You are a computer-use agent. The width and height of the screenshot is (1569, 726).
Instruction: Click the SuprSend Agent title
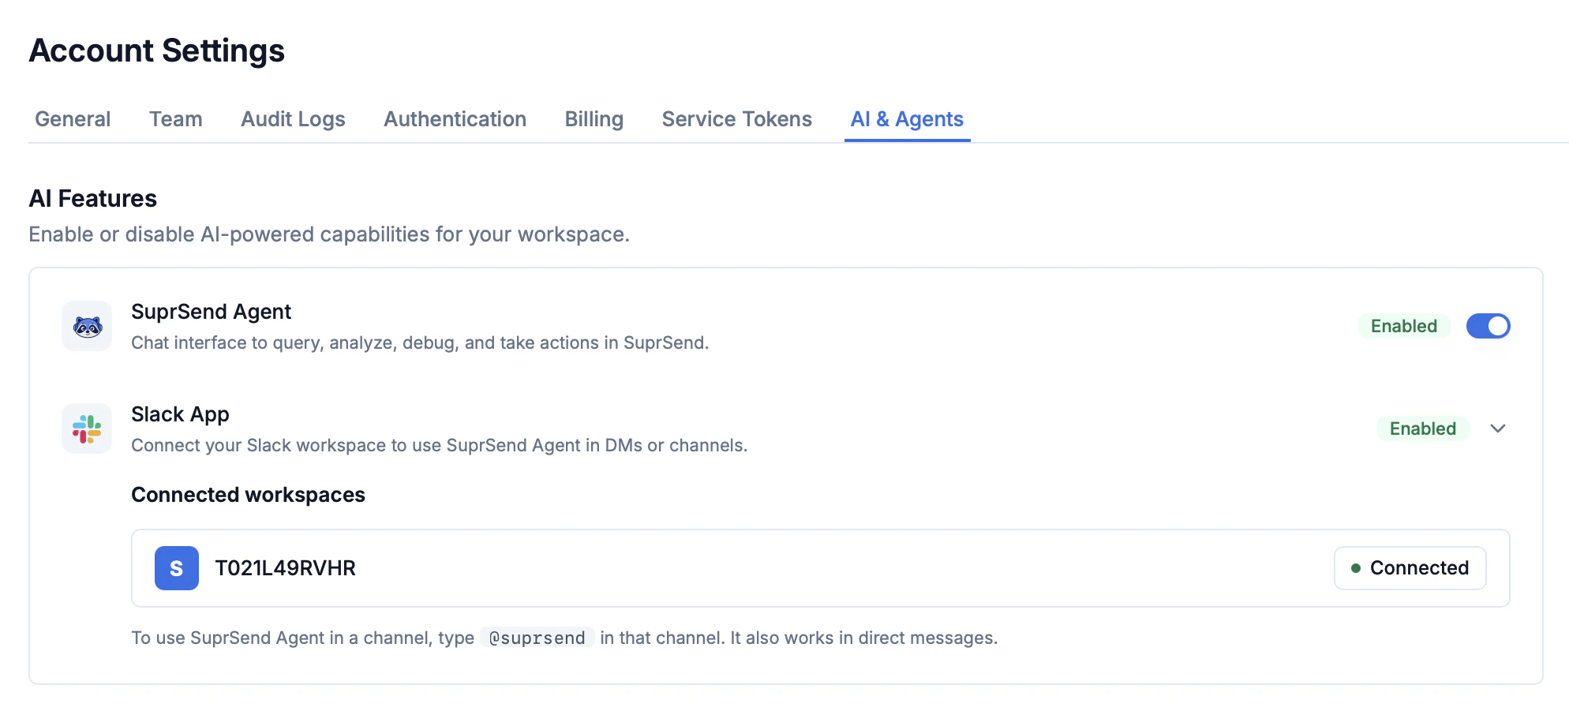(211, 312)
